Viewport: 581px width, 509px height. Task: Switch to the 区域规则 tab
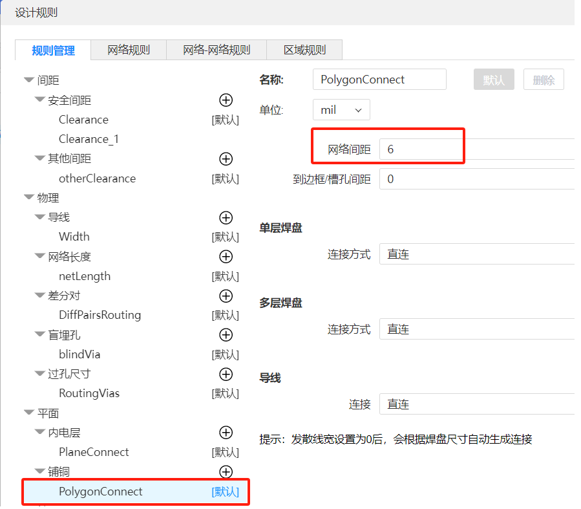point(304,50)
